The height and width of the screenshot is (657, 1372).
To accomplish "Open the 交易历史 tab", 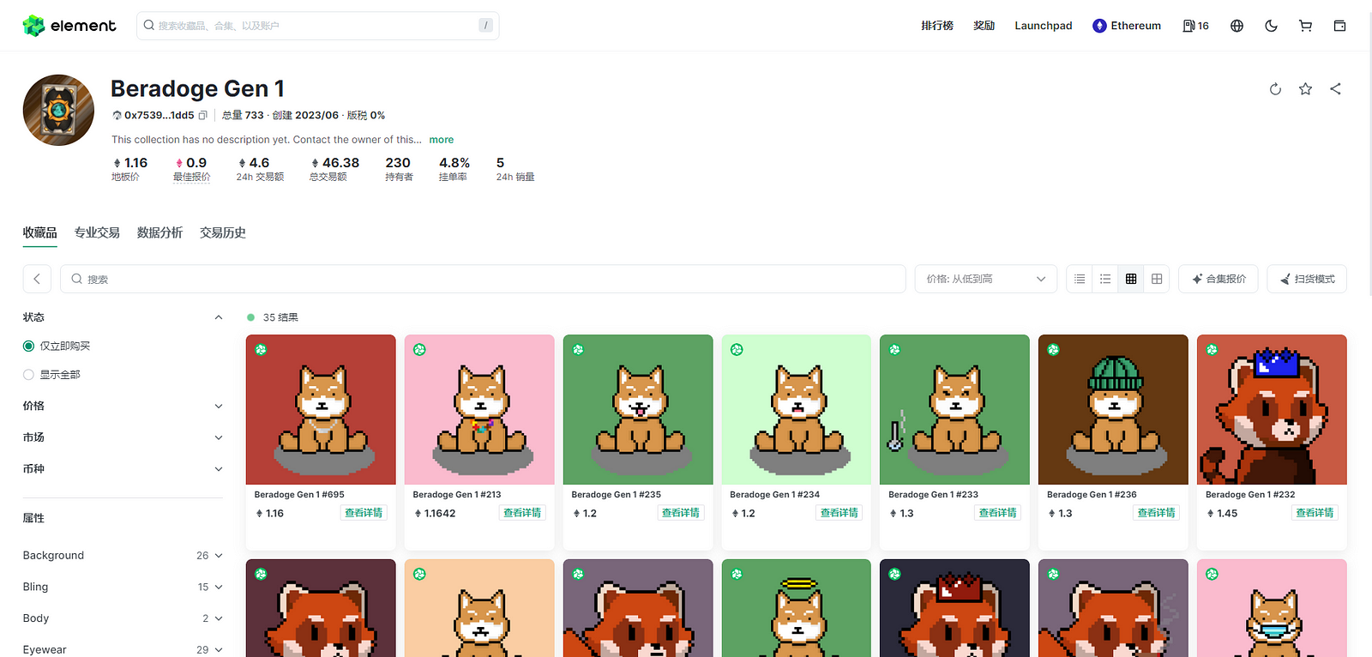I will tap(222, 232).
